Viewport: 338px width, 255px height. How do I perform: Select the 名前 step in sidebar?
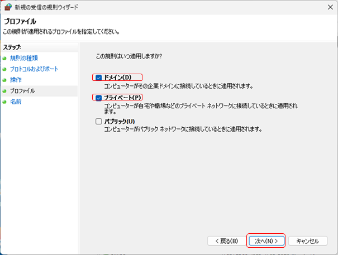(16, 102)
